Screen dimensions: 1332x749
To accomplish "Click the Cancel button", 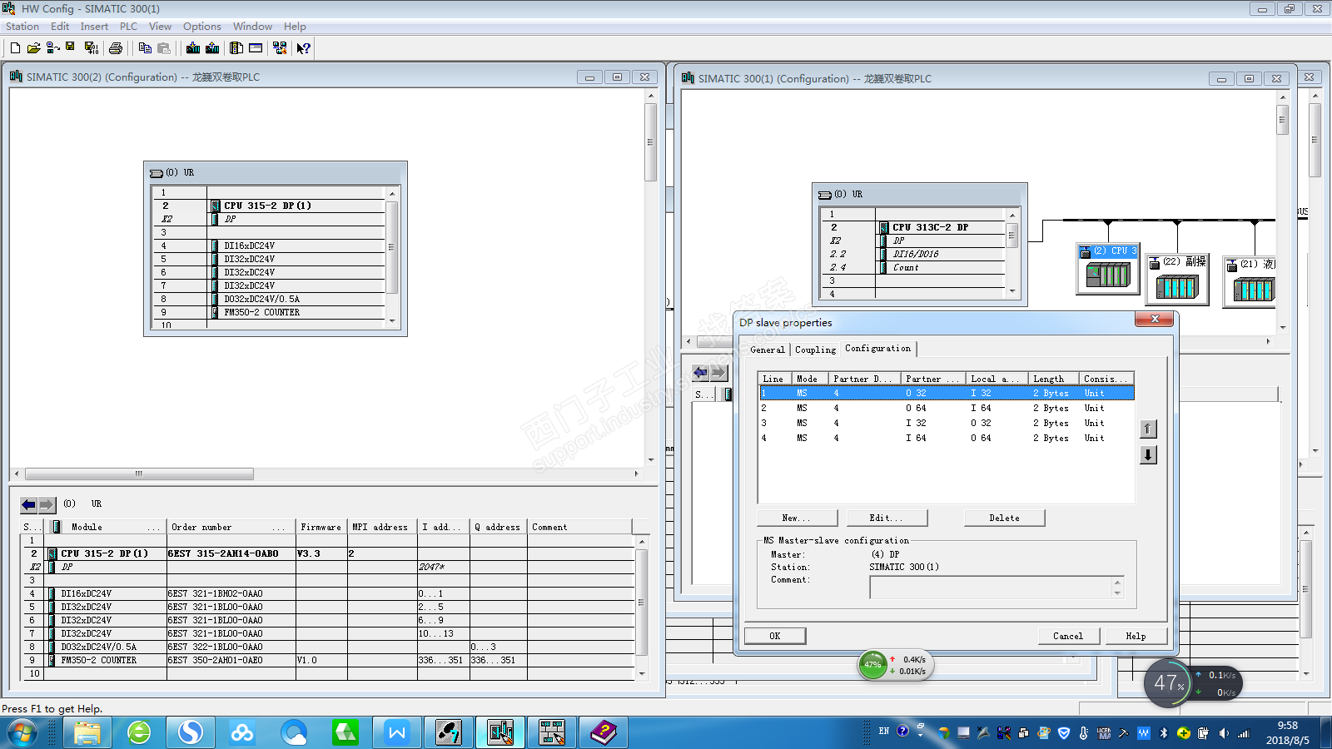I will pyautogui.click(x=1068, y=636).
